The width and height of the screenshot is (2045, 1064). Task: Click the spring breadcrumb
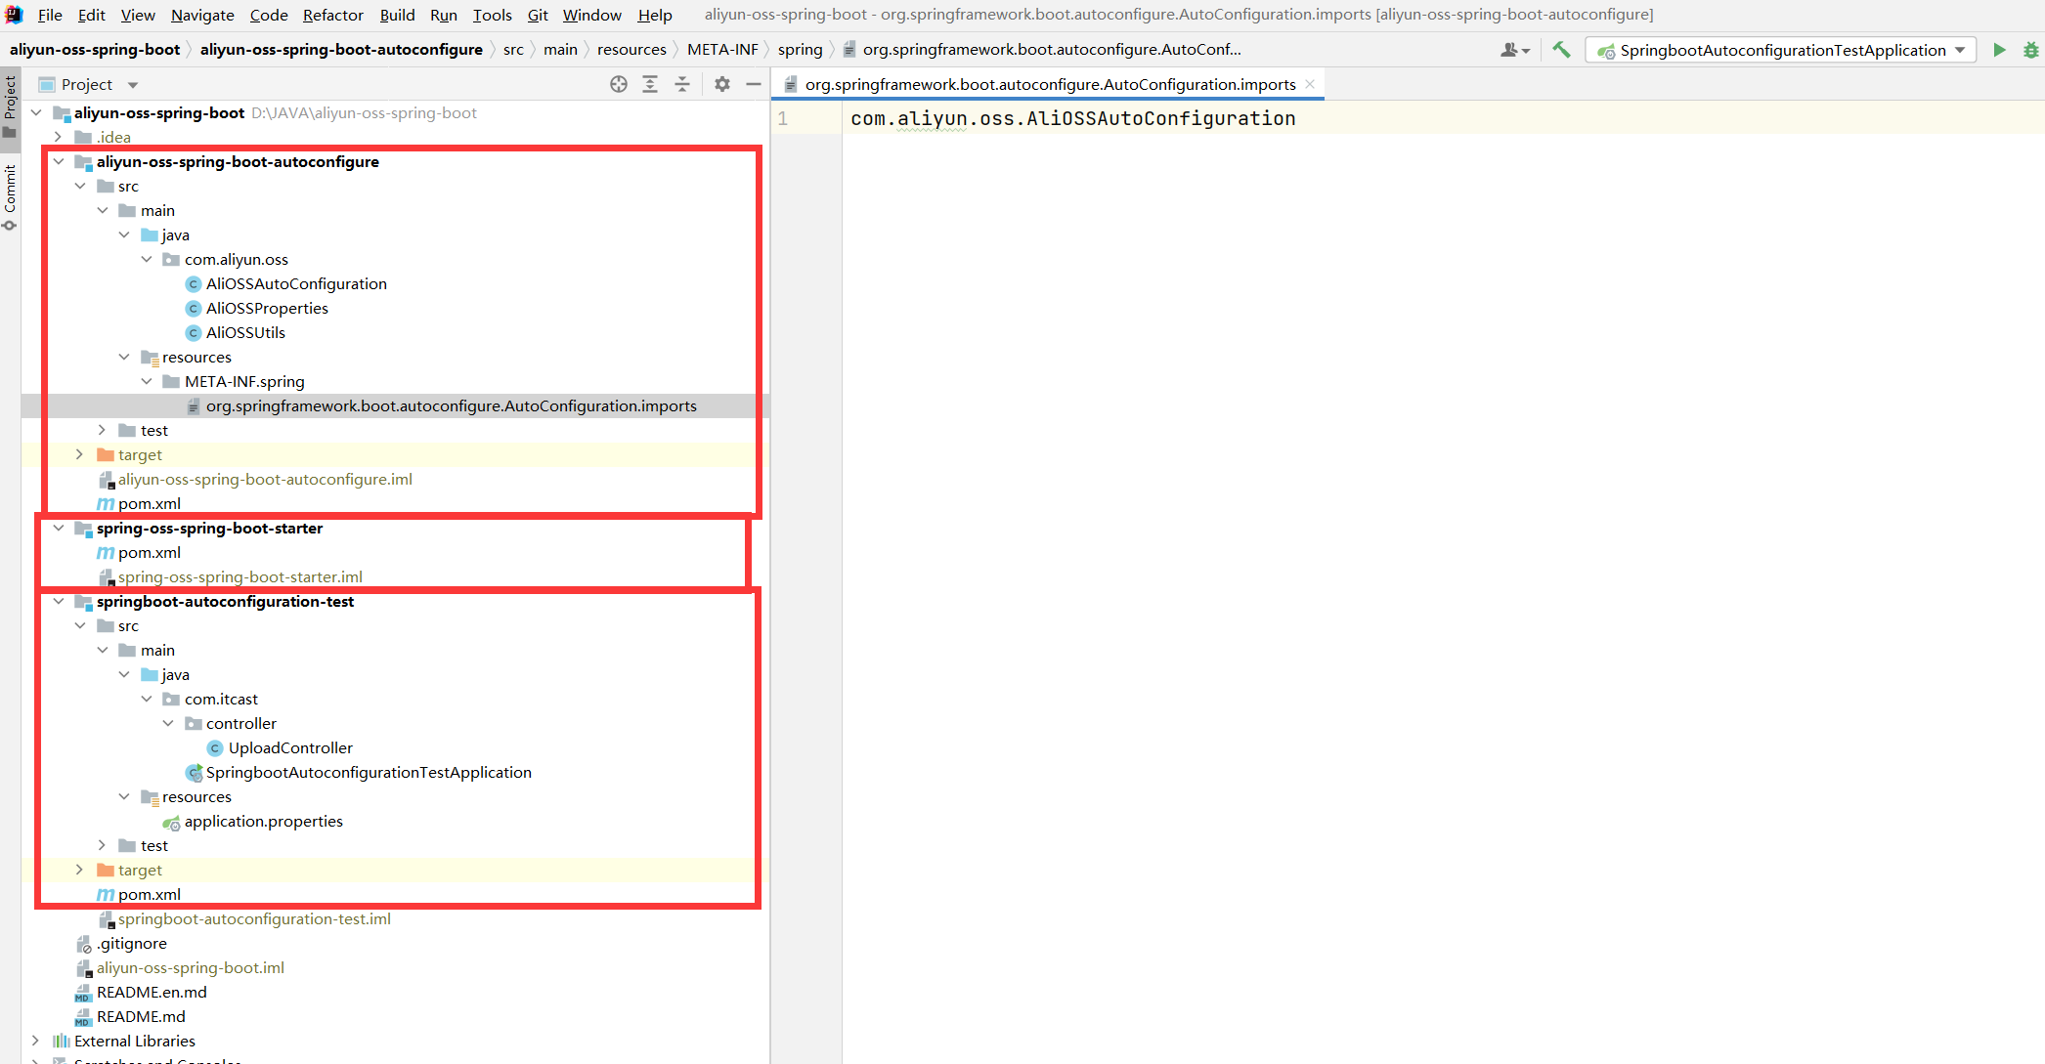tap(800, 49)
